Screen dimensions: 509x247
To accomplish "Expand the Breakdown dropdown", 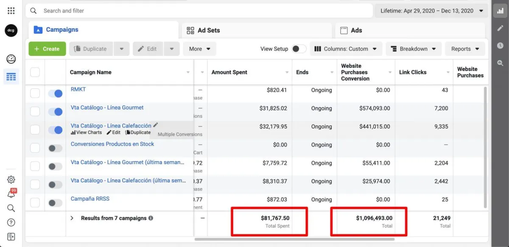I will [x=413, y=49].
